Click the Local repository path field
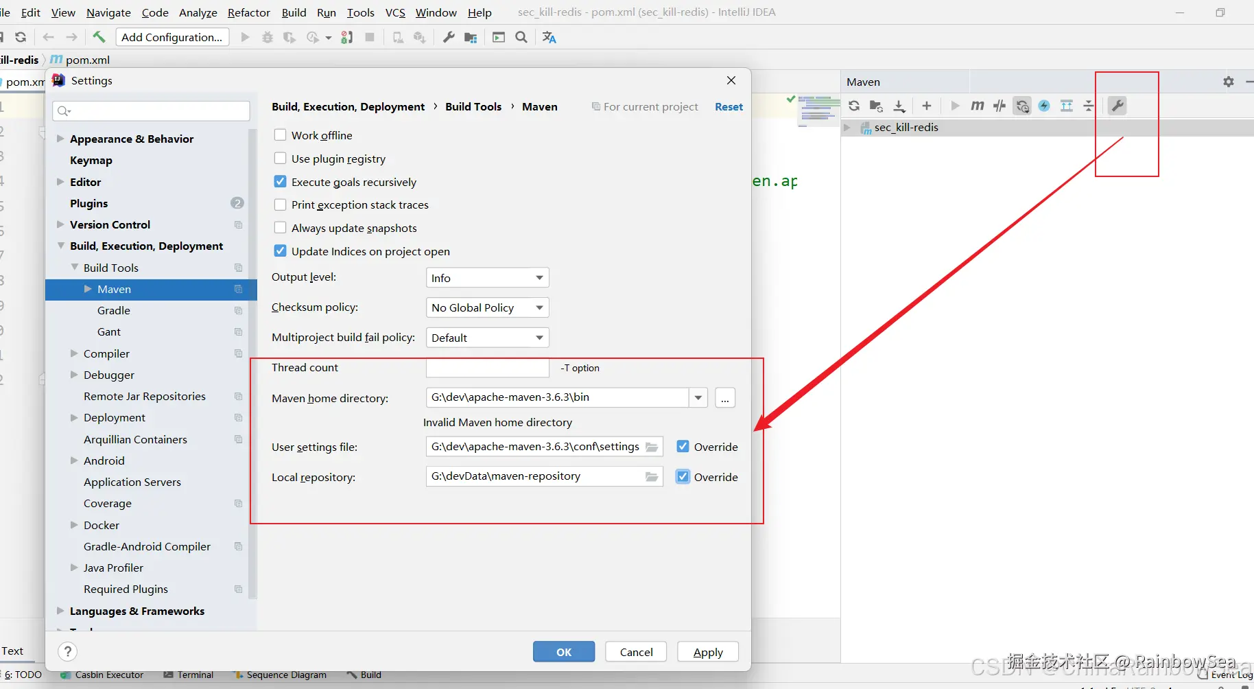 click(x=545, y=476)
